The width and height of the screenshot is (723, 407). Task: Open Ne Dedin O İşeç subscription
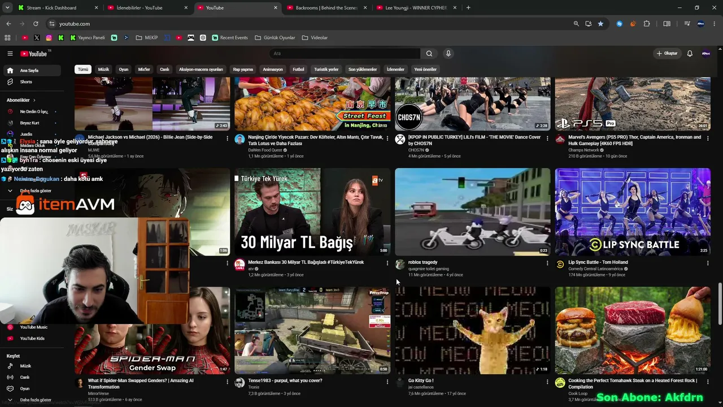32,111
